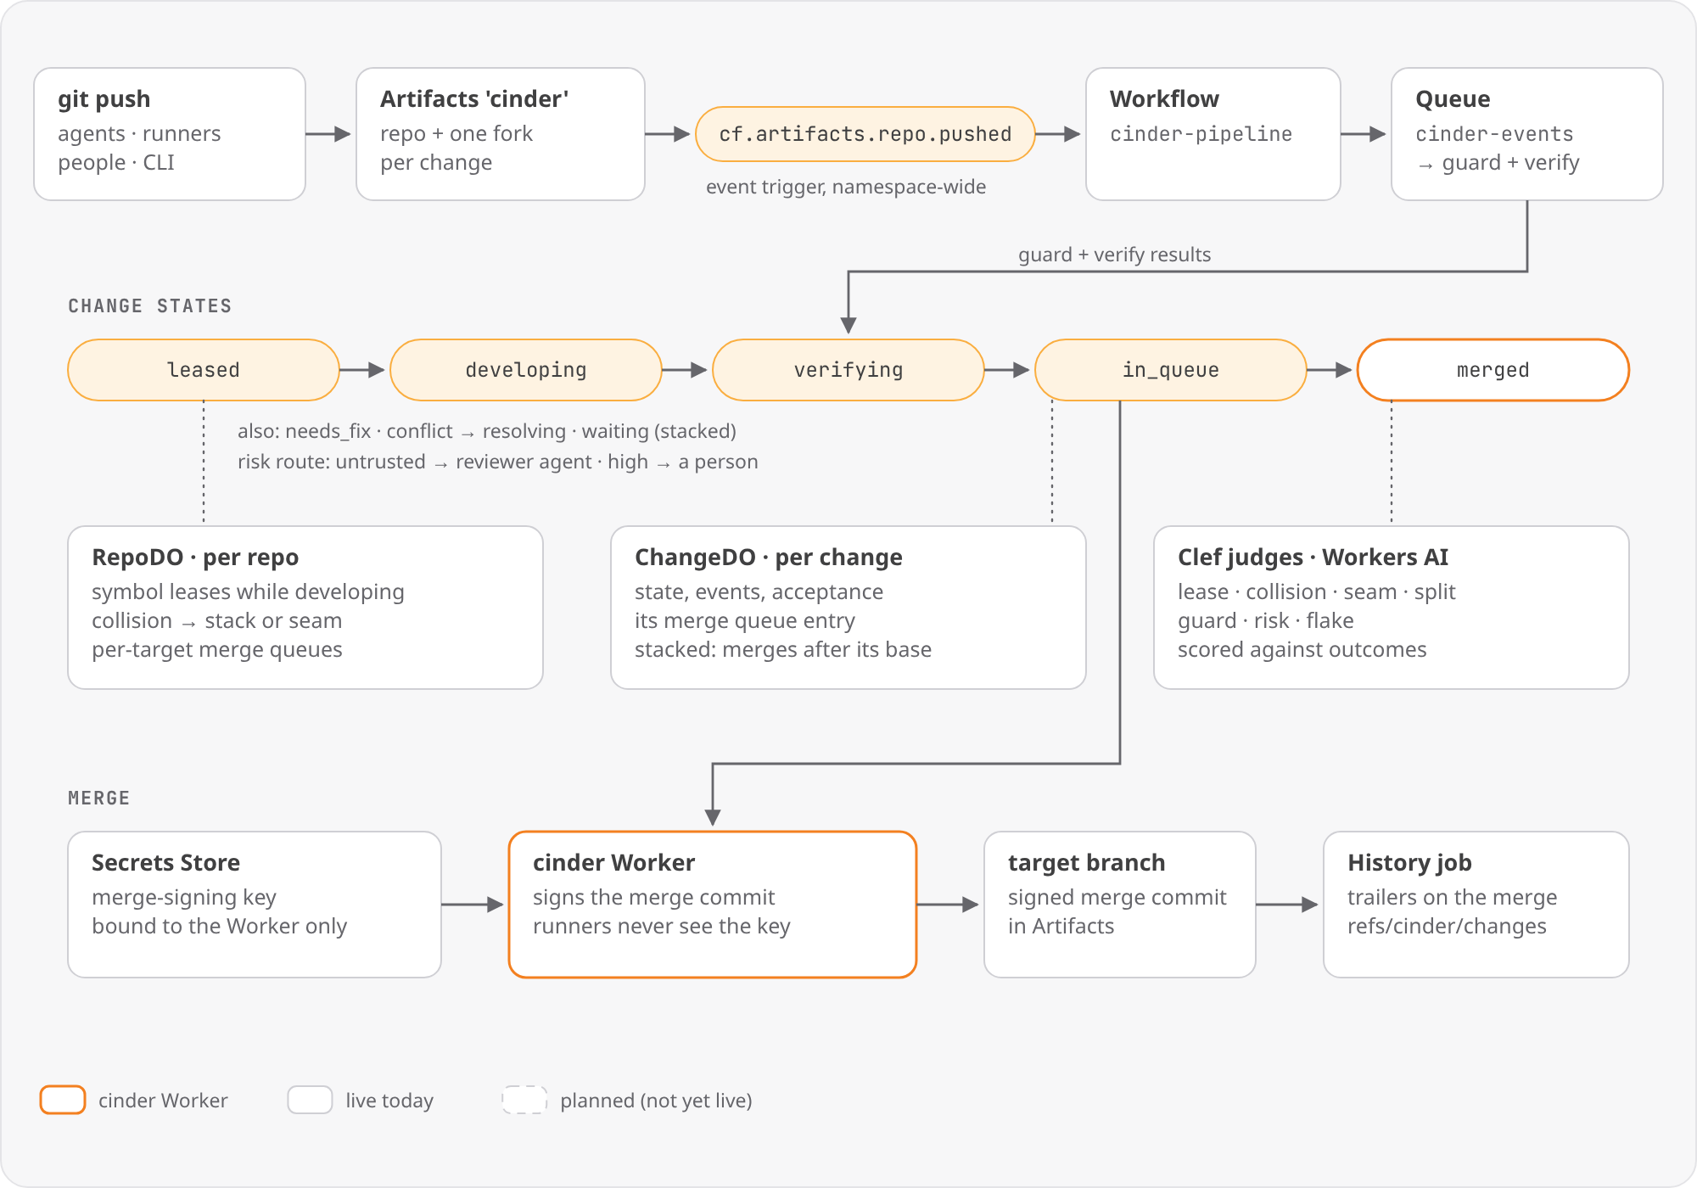Select the Workflow cinder-pipeline box

1213,134
